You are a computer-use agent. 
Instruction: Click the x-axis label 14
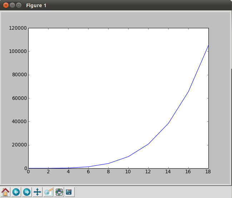coord(168,172)
